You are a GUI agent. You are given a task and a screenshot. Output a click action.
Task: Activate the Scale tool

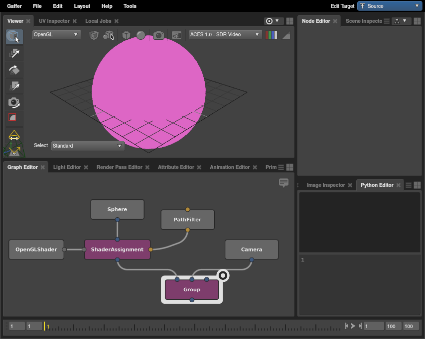[14, 86]
